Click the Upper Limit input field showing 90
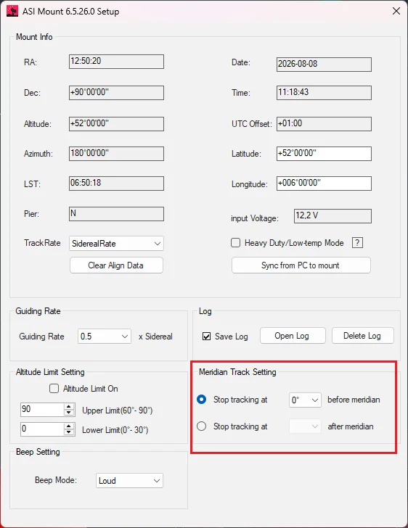 (x=42, y=410)
